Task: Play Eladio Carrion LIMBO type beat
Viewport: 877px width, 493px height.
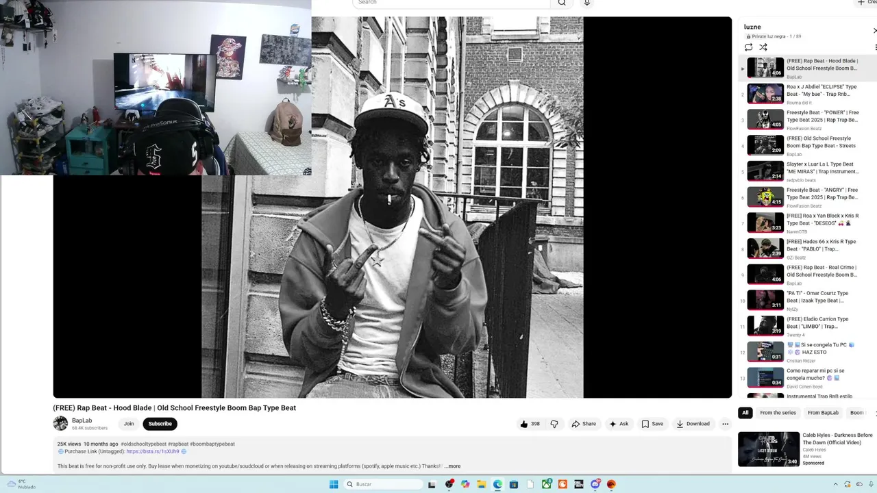Action: tap(807, 326)
